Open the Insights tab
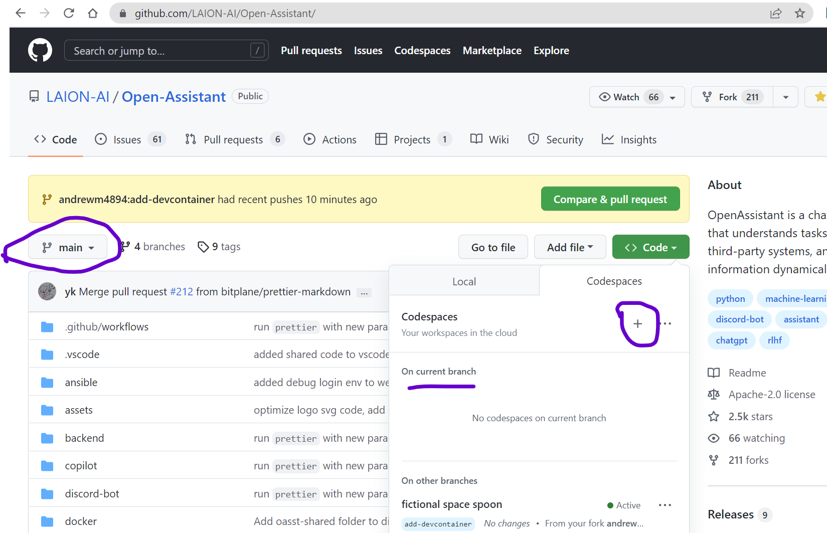Viewport: 827px width, 533px height. pyautogui.click(x=629, y=139)
